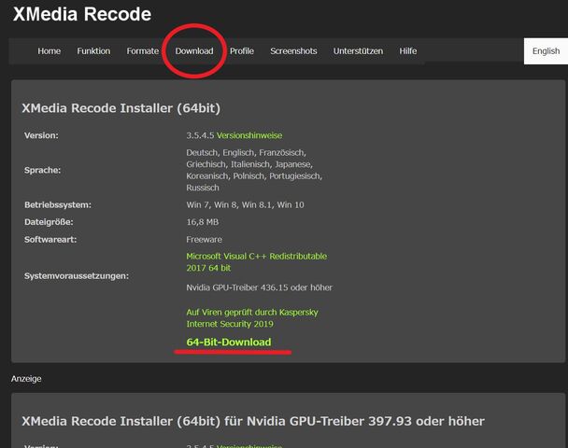Click the Version: label
Image resolution: width=568 pixels, height=448 pixels.
pyautogui.click(x=41, y=135)
